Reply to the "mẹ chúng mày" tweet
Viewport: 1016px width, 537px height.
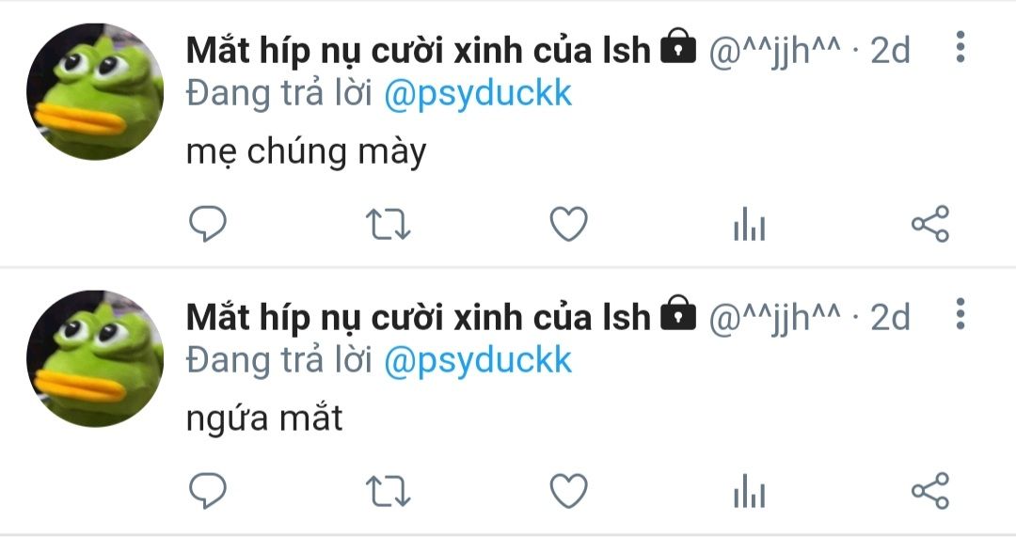(x=207, y=224)
